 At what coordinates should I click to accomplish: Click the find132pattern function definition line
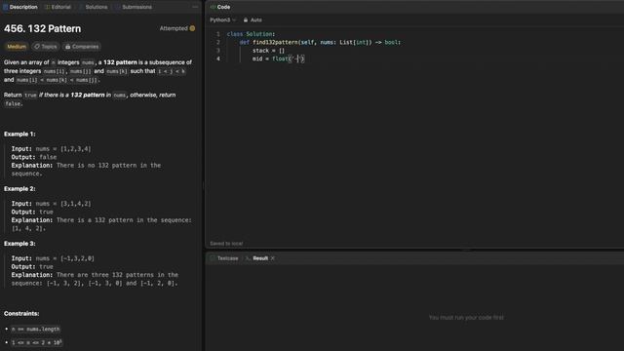point(320,42)
